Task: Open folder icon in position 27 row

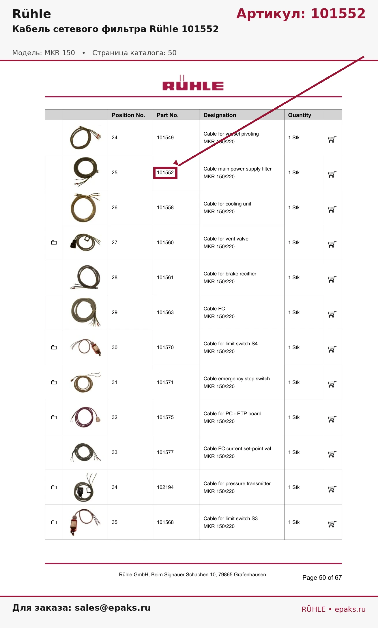Action: tap(54, 242)
